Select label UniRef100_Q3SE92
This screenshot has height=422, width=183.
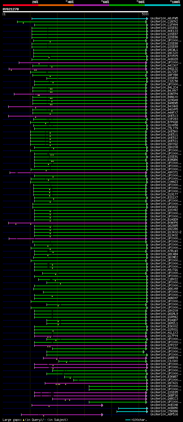[164, 28]
